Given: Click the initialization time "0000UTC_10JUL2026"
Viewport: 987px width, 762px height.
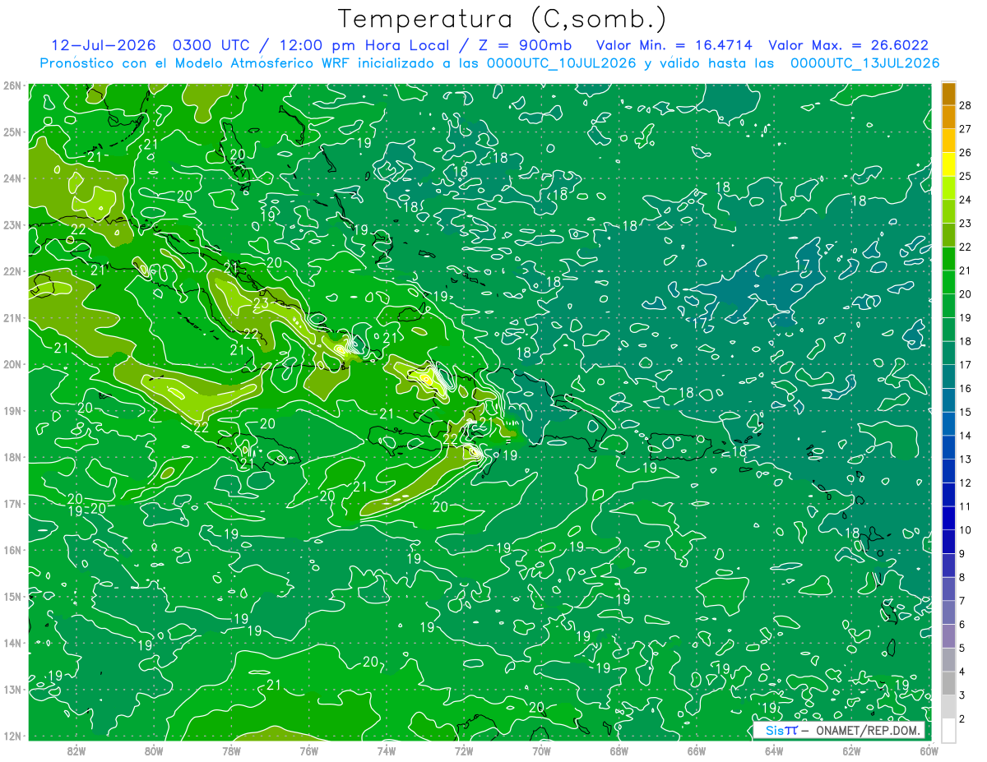Looking at the screenshot, I should tap(562, 63).
